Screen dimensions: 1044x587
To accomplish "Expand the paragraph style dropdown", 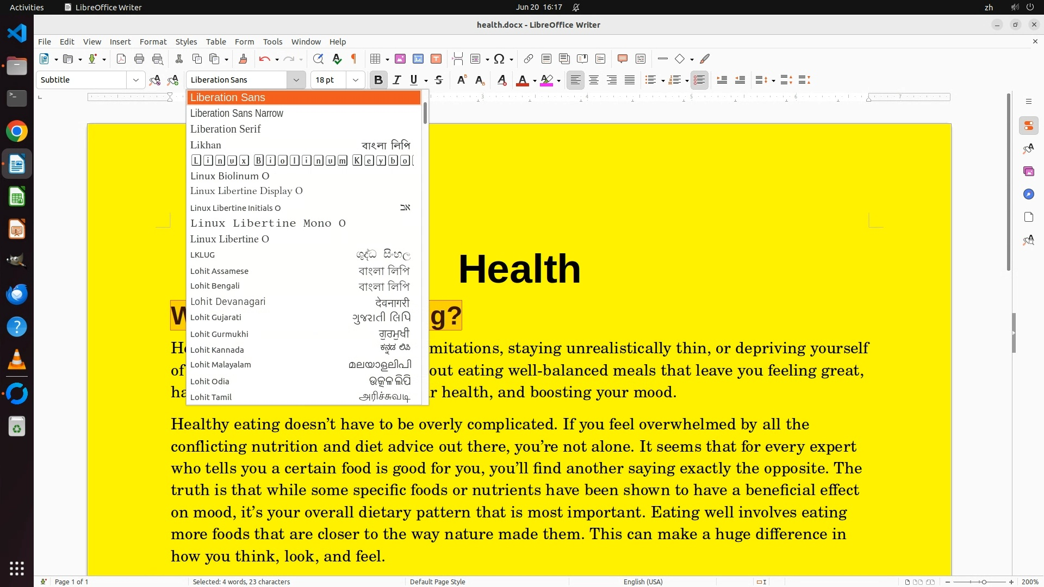I will [135, 80].
